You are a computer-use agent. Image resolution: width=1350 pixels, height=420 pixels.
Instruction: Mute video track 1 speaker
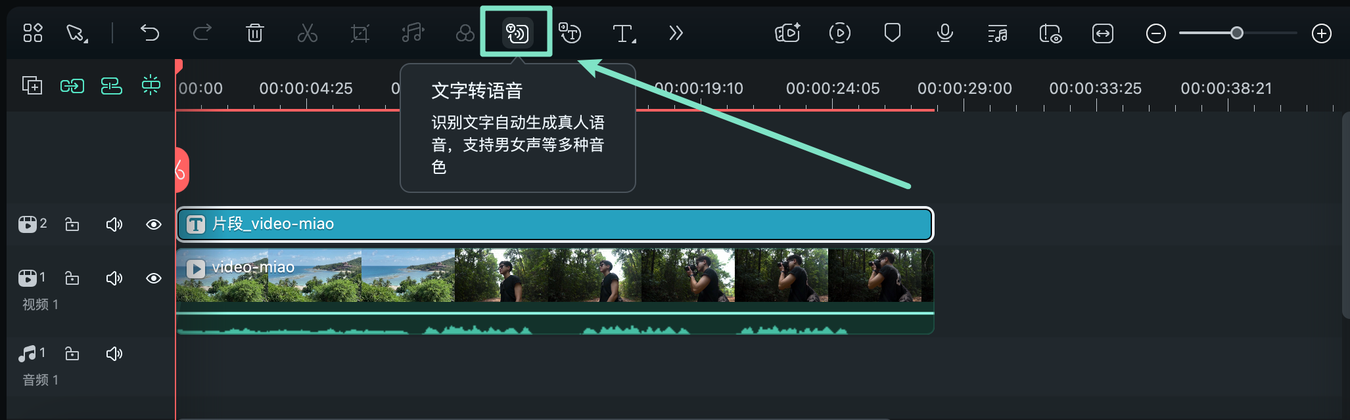(x=114, y=278)
